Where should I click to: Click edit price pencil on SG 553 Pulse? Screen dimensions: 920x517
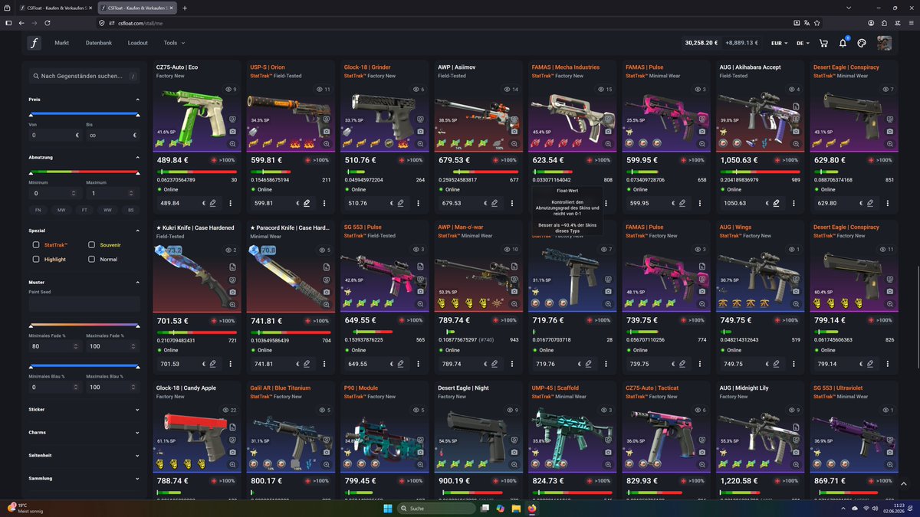[x=400, y=364]
